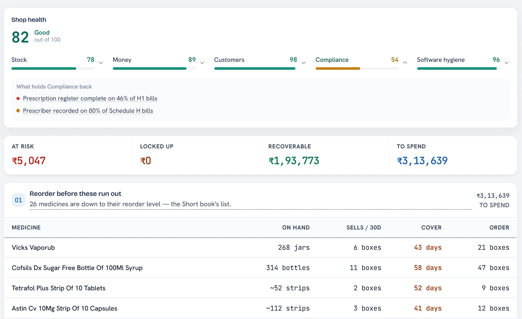Select the Customers health category label

[x=229, y=60]
